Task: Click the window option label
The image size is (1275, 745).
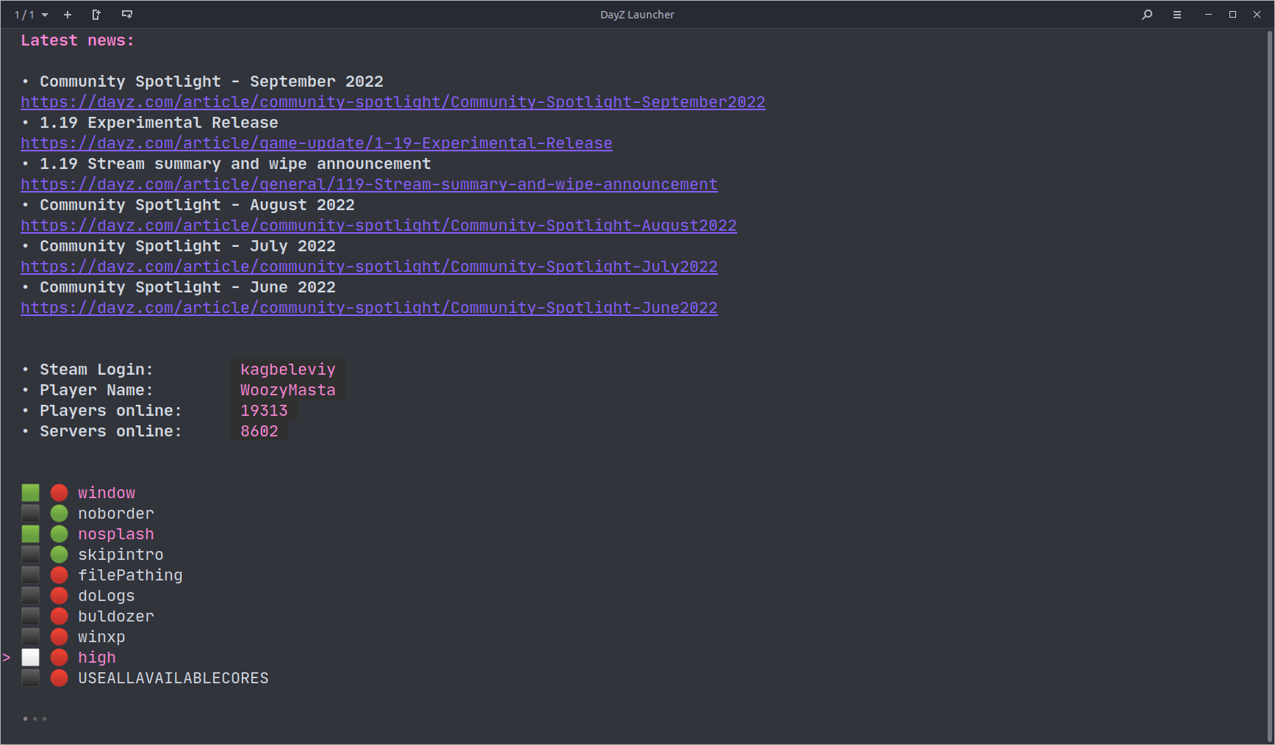Action: tap(107, 493)
